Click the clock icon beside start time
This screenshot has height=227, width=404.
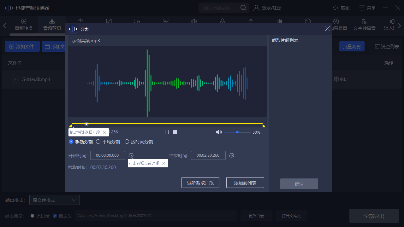(131, 155)
